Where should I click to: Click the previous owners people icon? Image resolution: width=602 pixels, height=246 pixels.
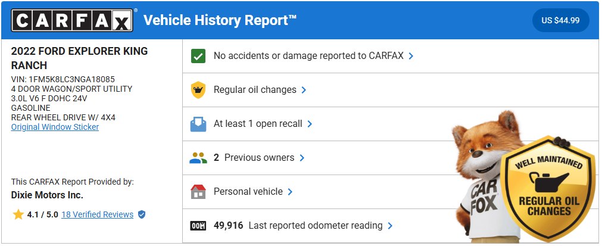198,158
